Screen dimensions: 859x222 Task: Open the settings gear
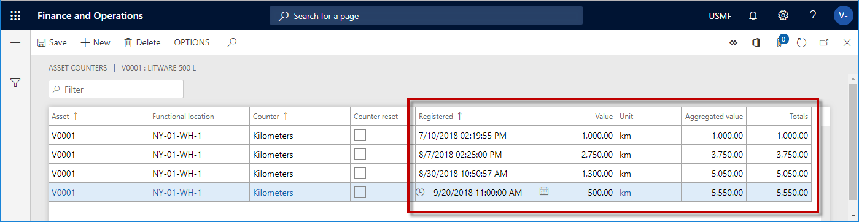click(x=783, y=16)
